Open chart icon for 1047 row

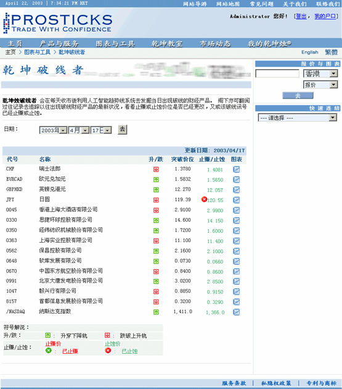click(x=237, y=291)
